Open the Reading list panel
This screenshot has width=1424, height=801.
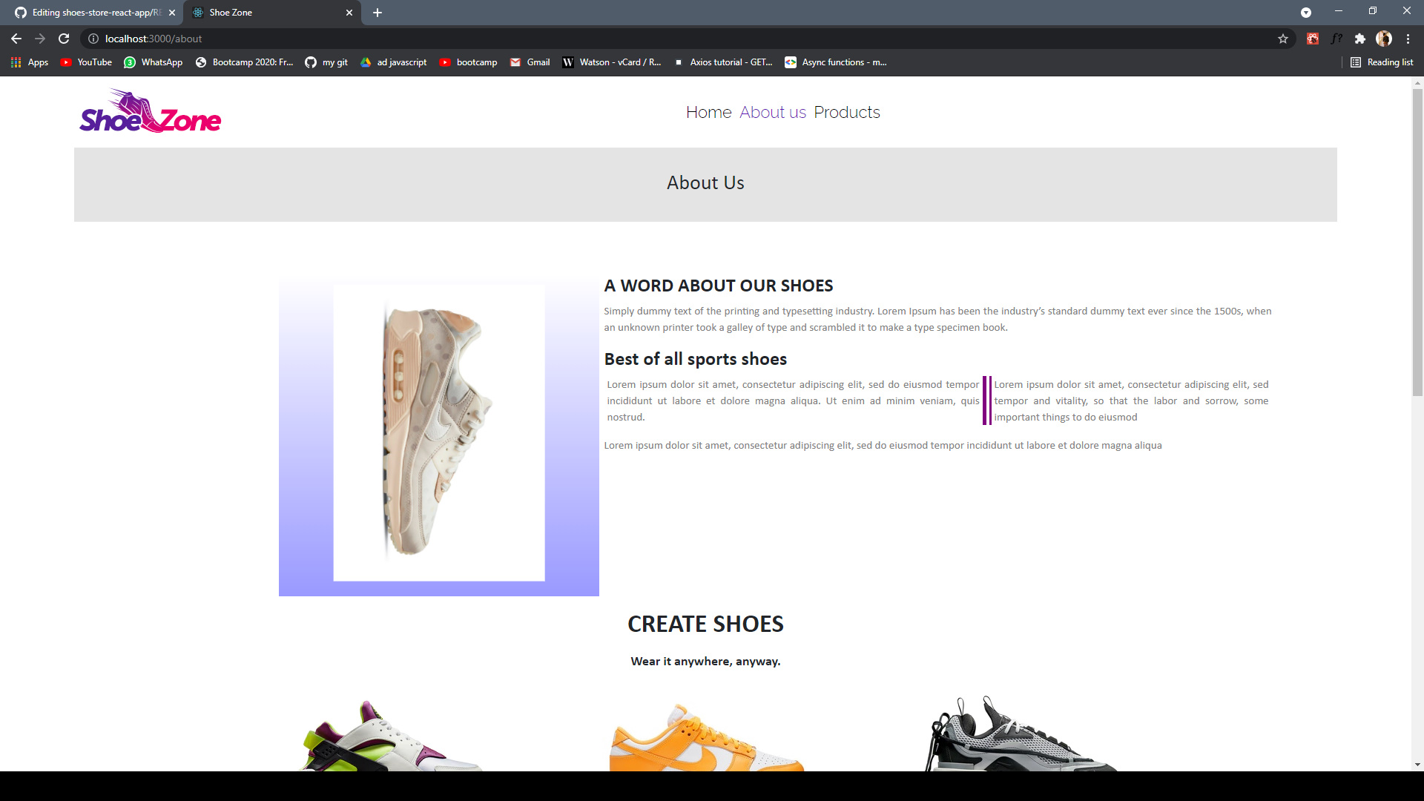point(1382,62)
